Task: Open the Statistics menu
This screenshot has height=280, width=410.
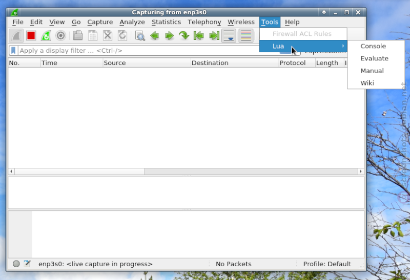Action: 166,22
